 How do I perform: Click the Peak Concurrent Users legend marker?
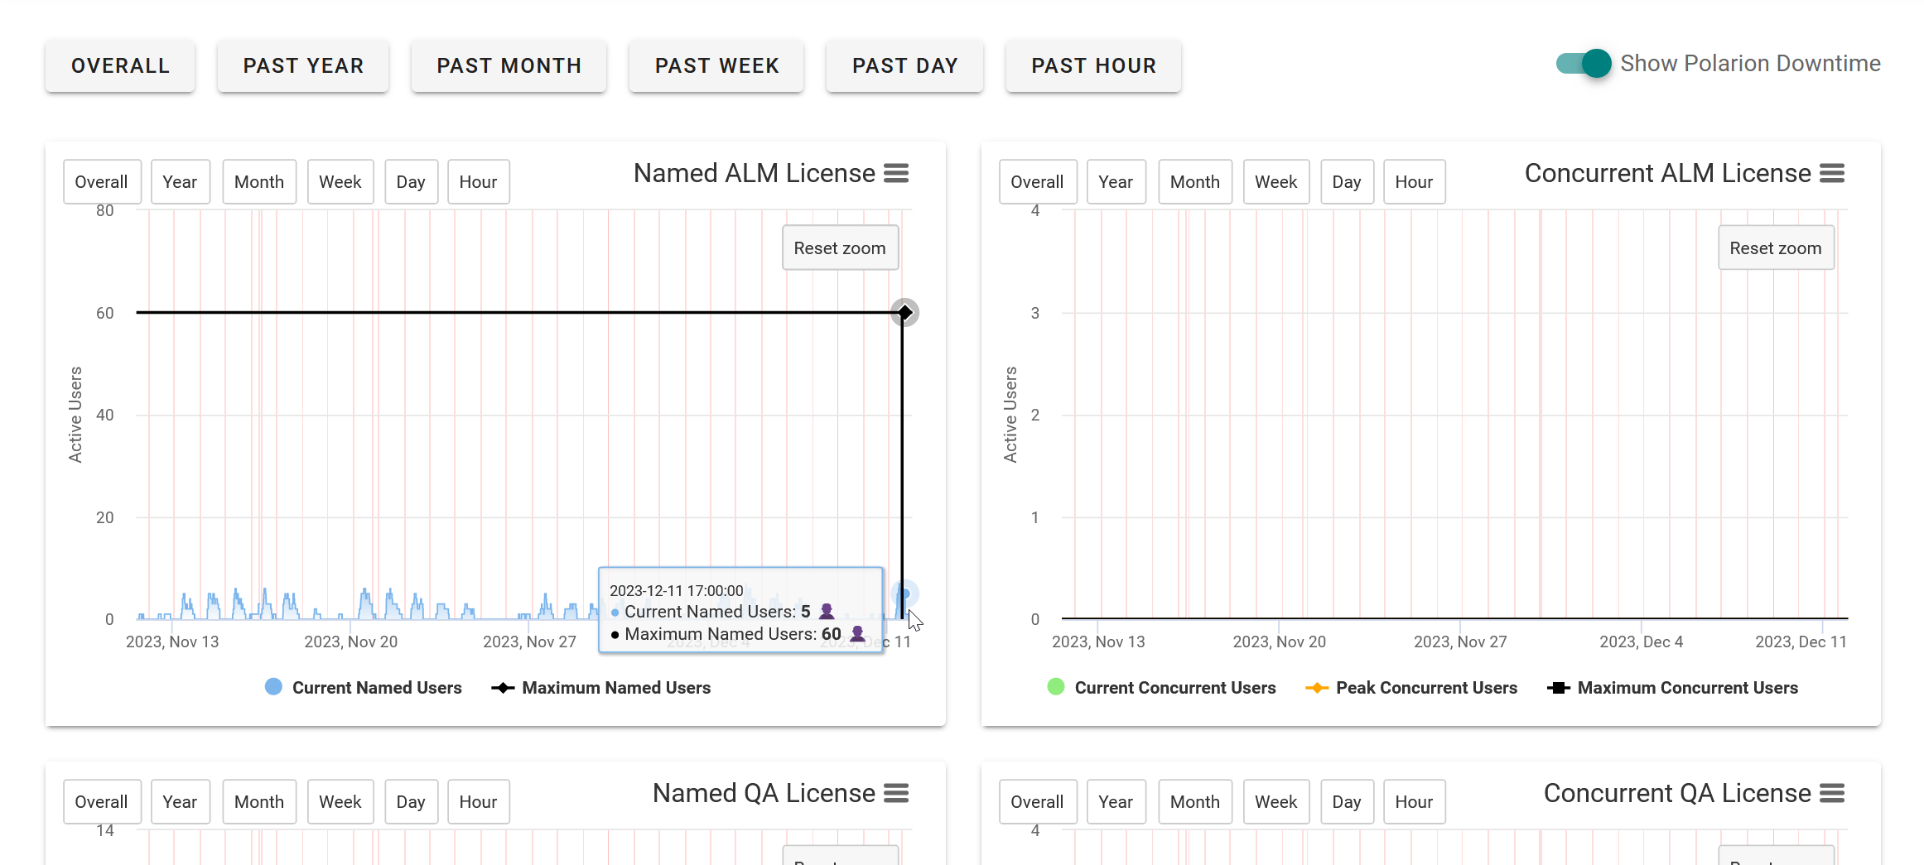[x=1315, y=687]
